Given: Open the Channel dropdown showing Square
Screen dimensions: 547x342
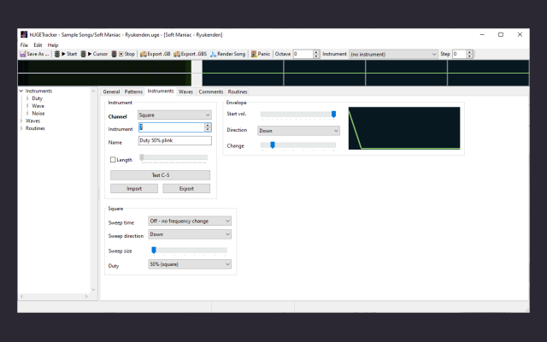Looking at the screenshot, I should [174, 115].
